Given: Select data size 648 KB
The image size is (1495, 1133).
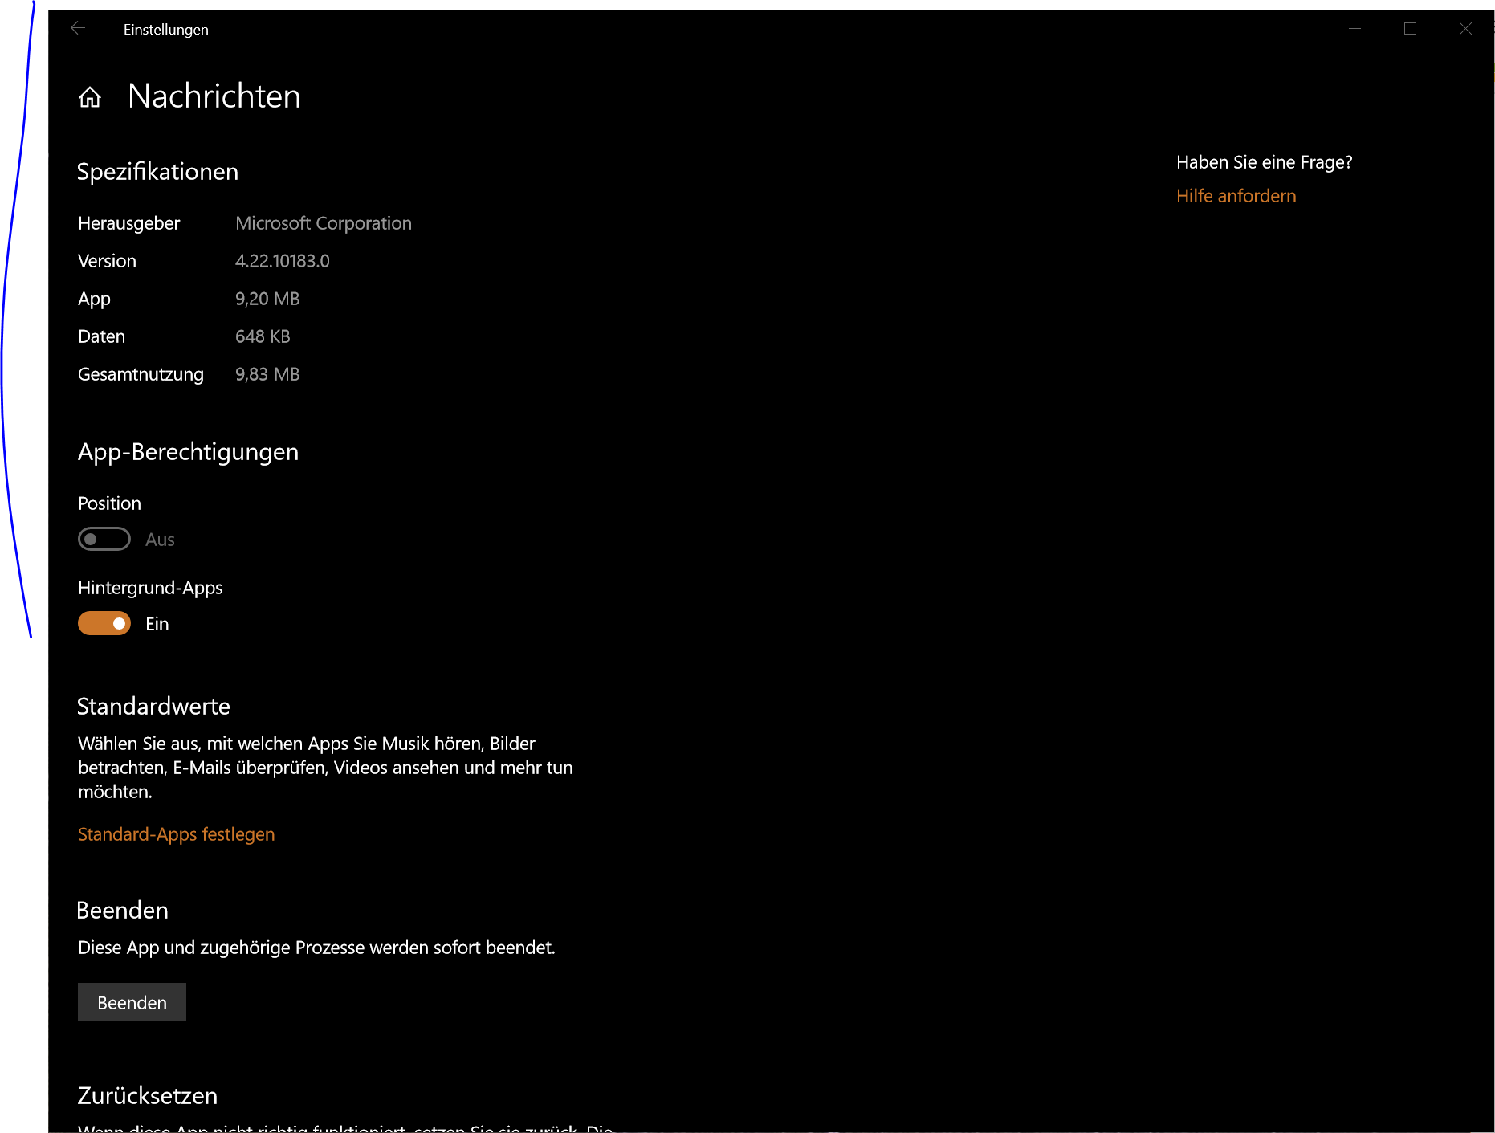Looking at the screenshot, I should [263, 336].
